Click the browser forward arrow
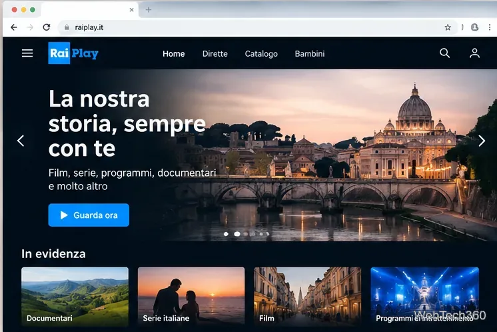 tap(30, 27)
